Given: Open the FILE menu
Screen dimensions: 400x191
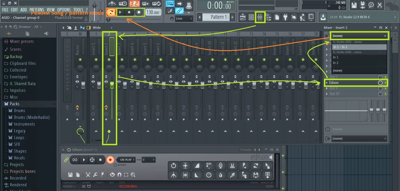Looking at the screenshot, I should point(5,10).
